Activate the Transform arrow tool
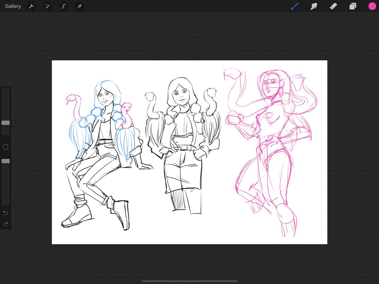 (80, 6)
